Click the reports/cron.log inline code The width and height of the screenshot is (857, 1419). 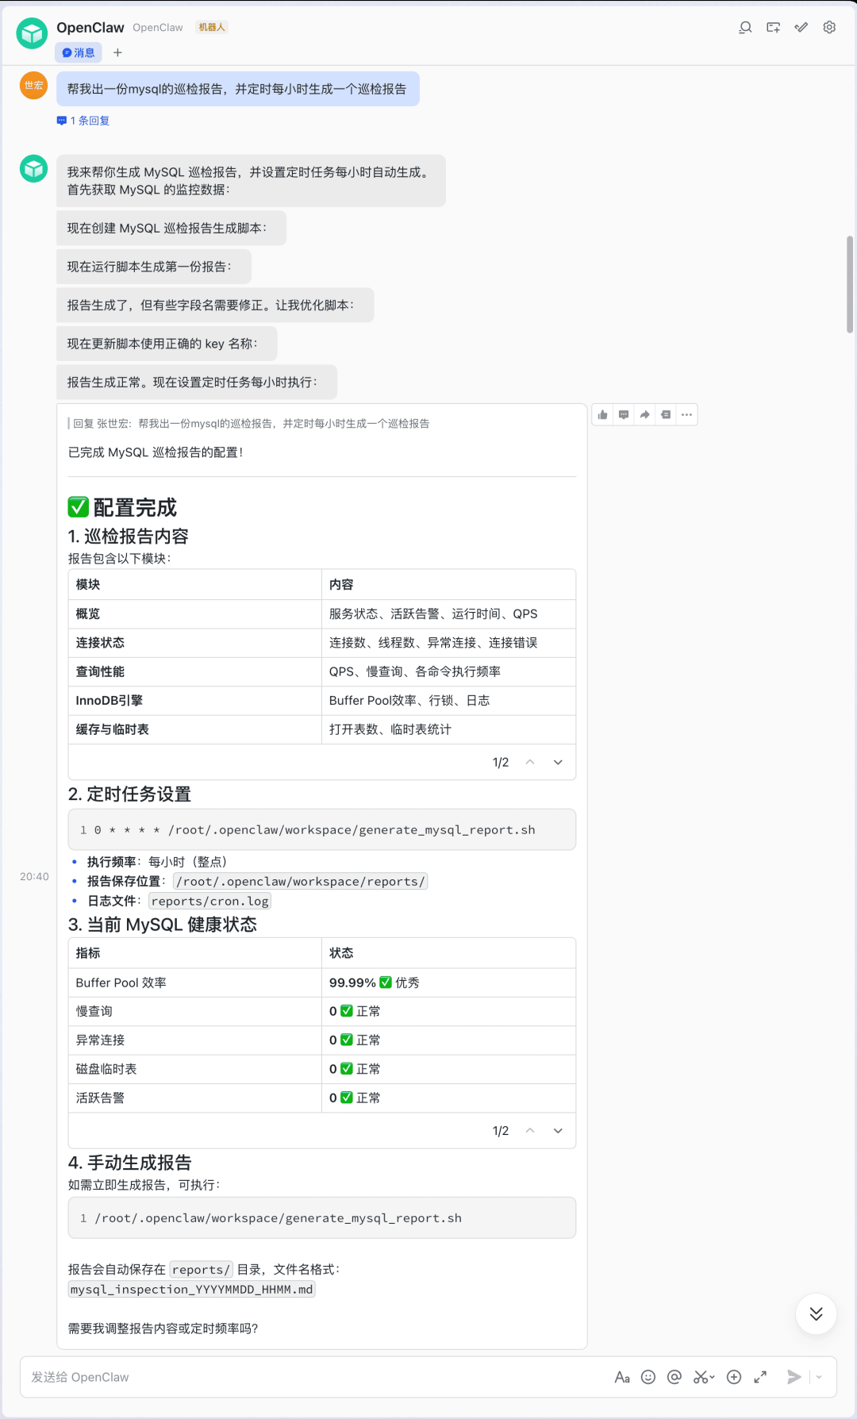(x=210, y=902)
